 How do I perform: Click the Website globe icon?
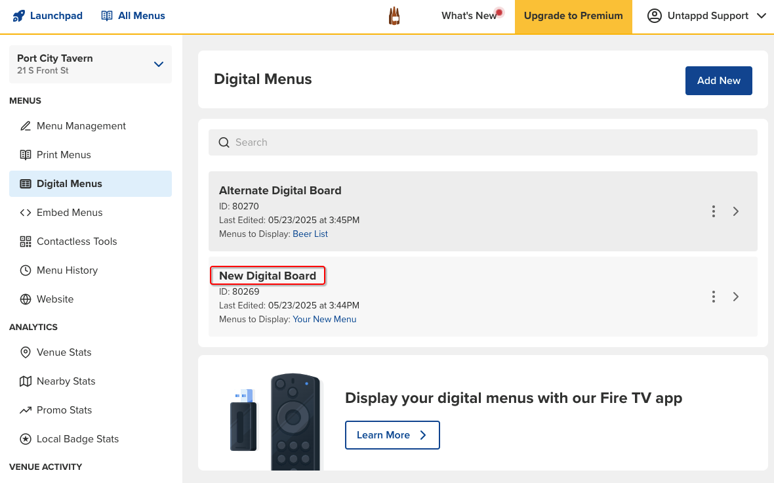[x=25, y=299]
